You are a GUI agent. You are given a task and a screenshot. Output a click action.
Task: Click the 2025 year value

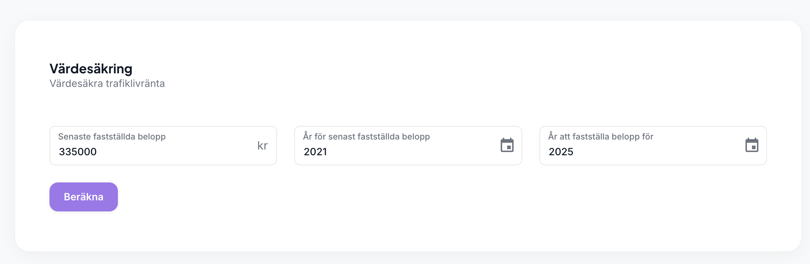(x=561, y=152)
